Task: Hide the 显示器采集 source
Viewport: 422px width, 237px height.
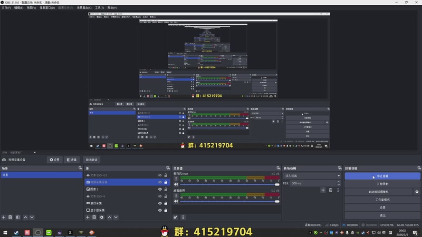Action: point(160,210)
